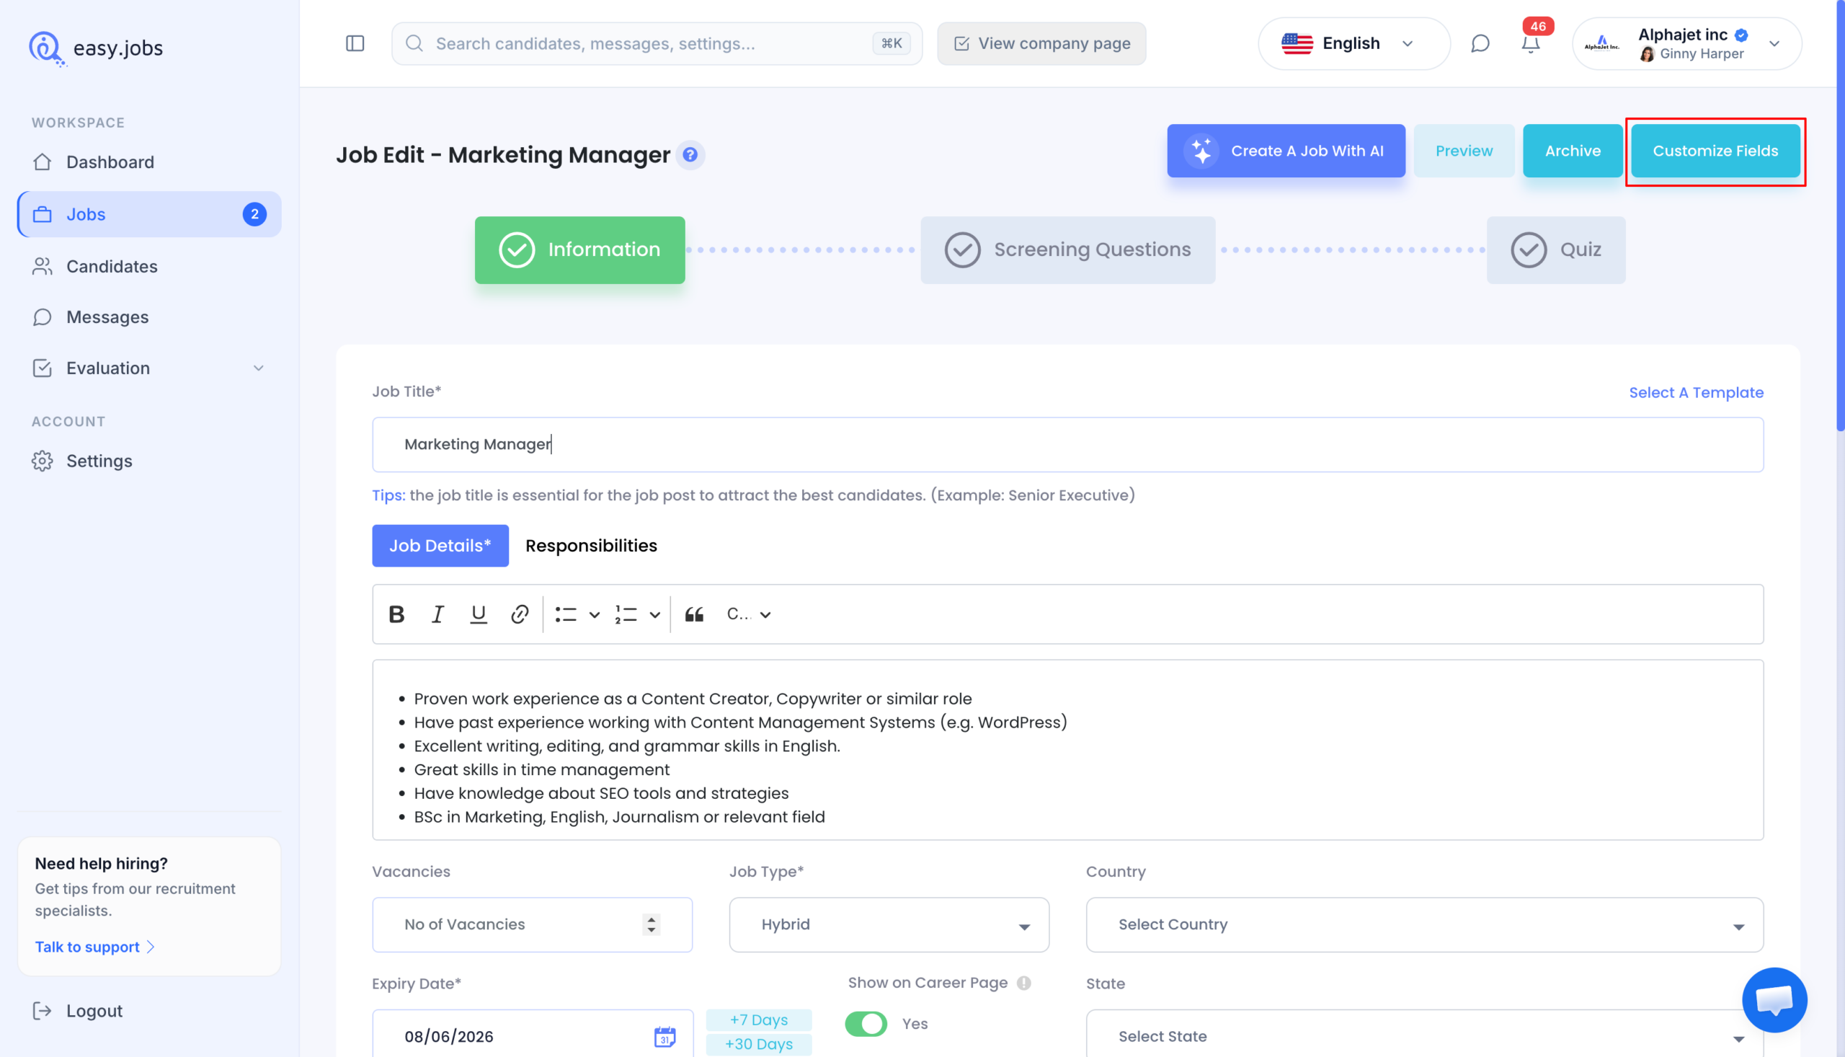Click the help question mark beside job title heading
1845x1057 pixels.
690,154
